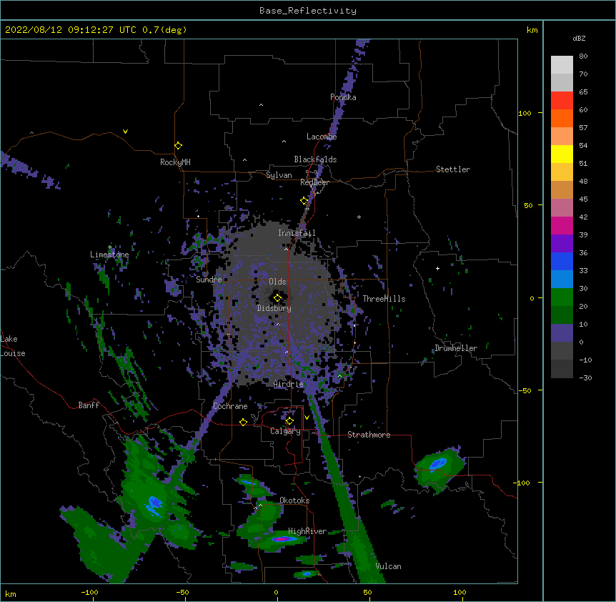Click the 65 value on the dBZ legend
This screenshot has height=602, width=616.
[x=583, y=92]
